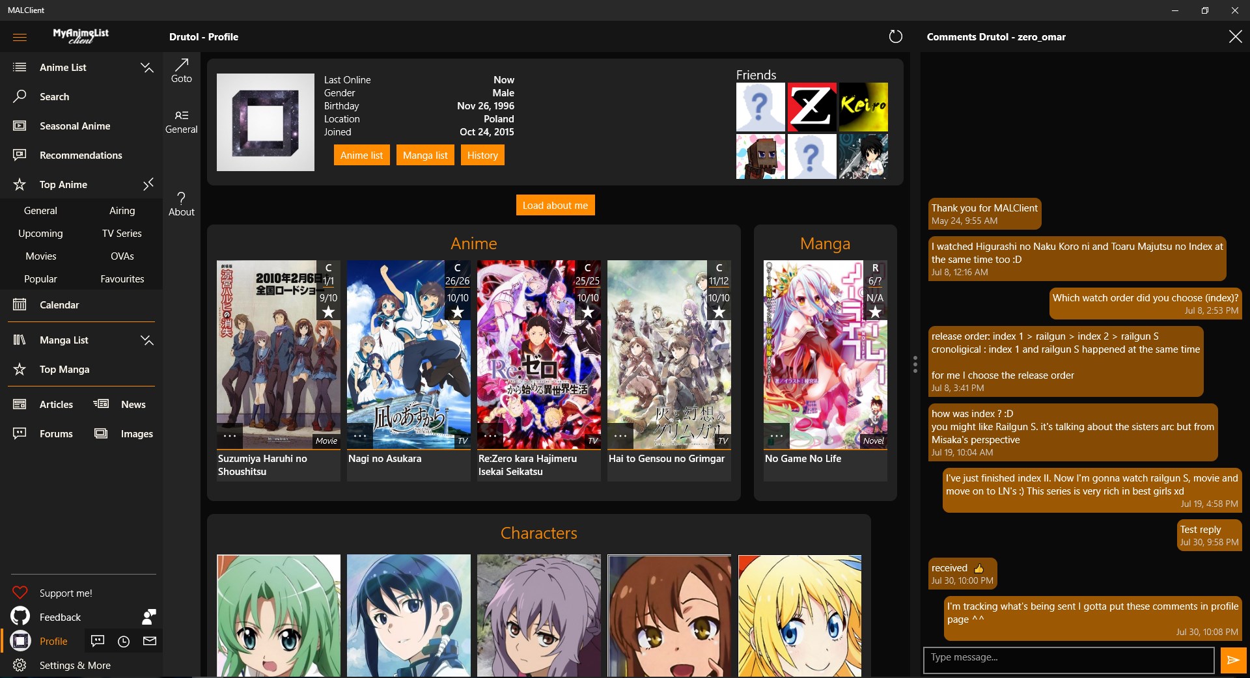Refresh the Drutol profile page
The height and width of the screenshot is (678, 1250).
pyautogui.click(x=896, y=36)
